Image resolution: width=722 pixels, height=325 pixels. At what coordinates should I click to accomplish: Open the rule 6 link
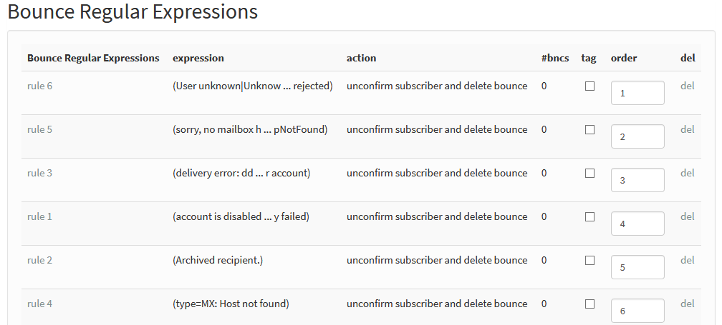[39, 86]
